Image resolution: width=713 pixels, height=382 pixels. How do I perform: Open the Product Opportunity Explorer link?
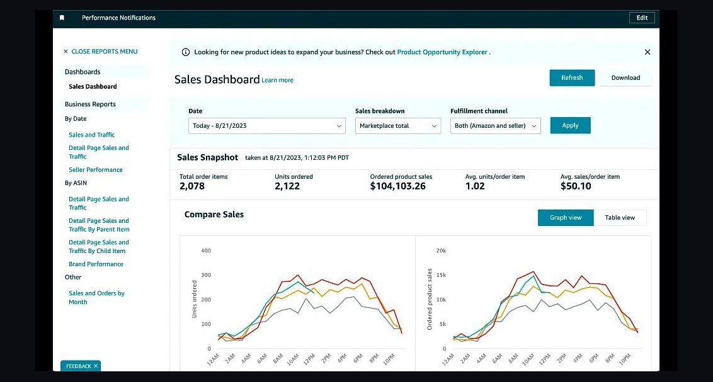coord(442,52)
